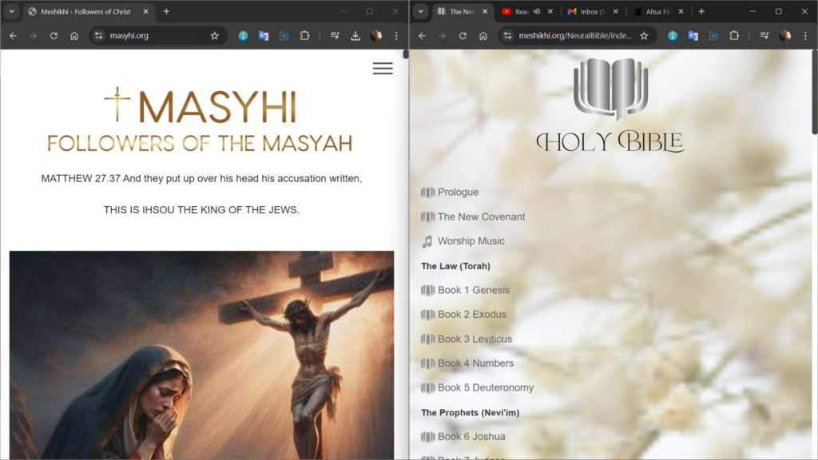Open the hamburger menu on Masyhi page
Image resolution: width=818 pixels, height=460 pixels.
pos(383,69)
